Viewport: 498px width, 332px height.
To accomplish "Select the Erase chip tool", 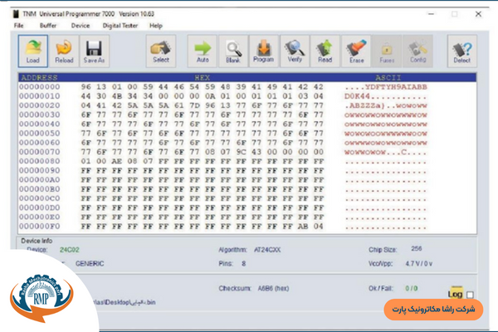I will click(355, 51).
